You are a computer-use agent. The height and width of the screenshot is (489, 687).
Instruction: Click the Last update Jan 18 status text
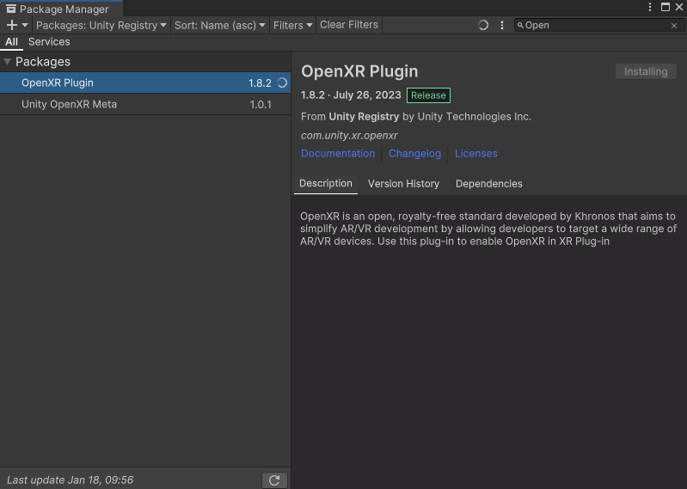coord(71,480)
